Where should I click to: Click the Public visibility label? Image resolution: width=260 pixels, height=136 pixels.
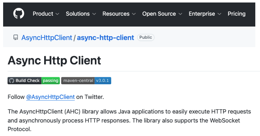pos(146,37)
